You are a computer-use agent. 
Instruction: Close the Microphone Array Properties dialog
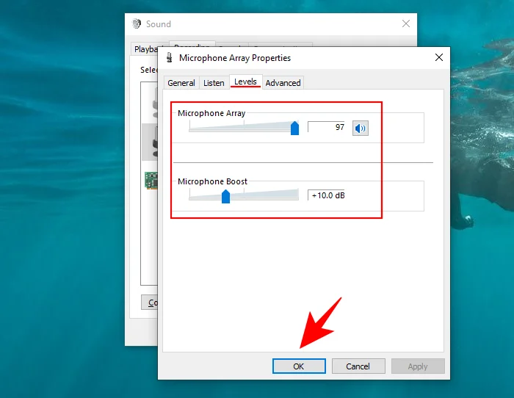coord(439,57)
